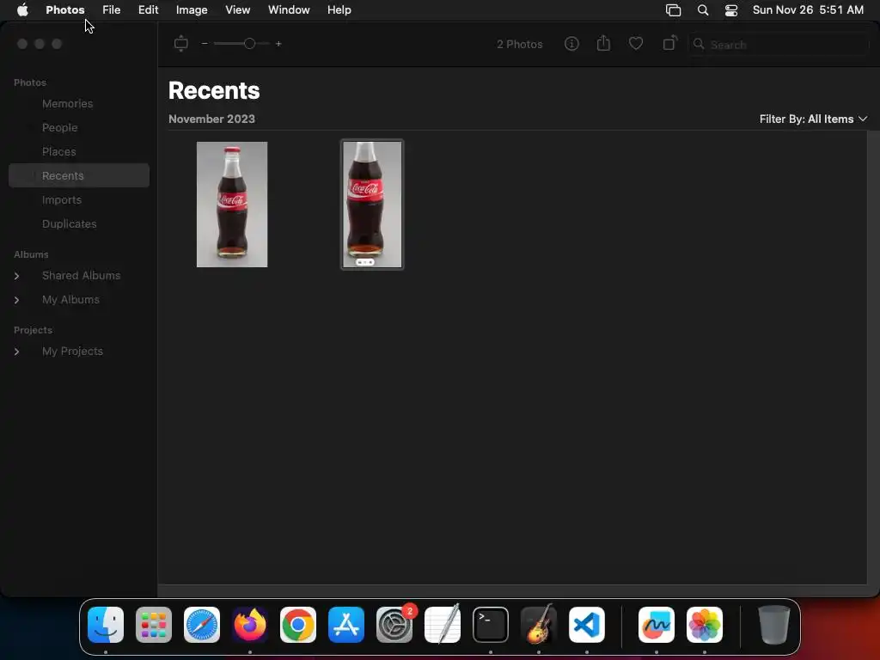Open the Image menu

192,10
